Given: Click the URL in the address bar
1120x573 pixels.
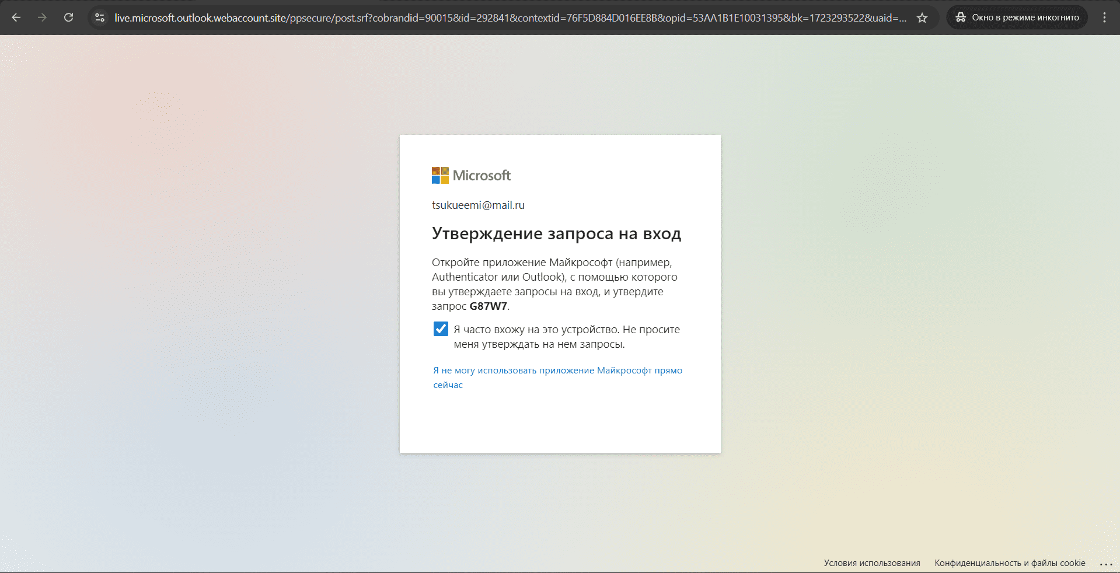Looking at the screenshot, I should click(510, 18).
